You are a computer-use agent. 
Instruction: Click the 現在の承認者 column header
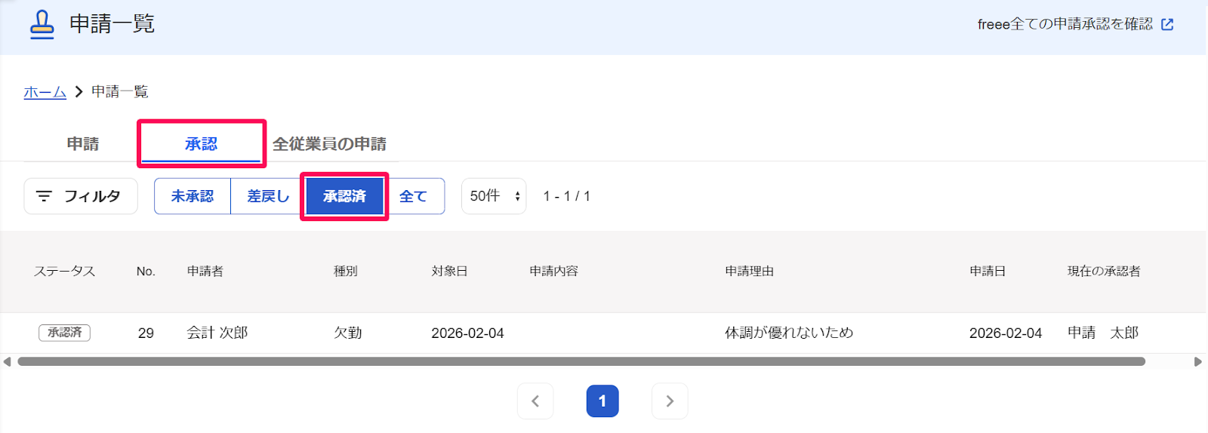1104,271
